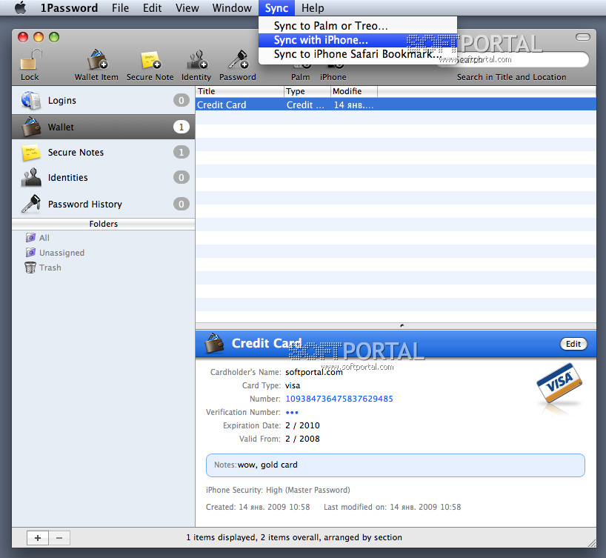The width and height of the screenshot is (606, 558).
Task: Click the Secure Notes count badge
Action: click(x=182, y=153)
